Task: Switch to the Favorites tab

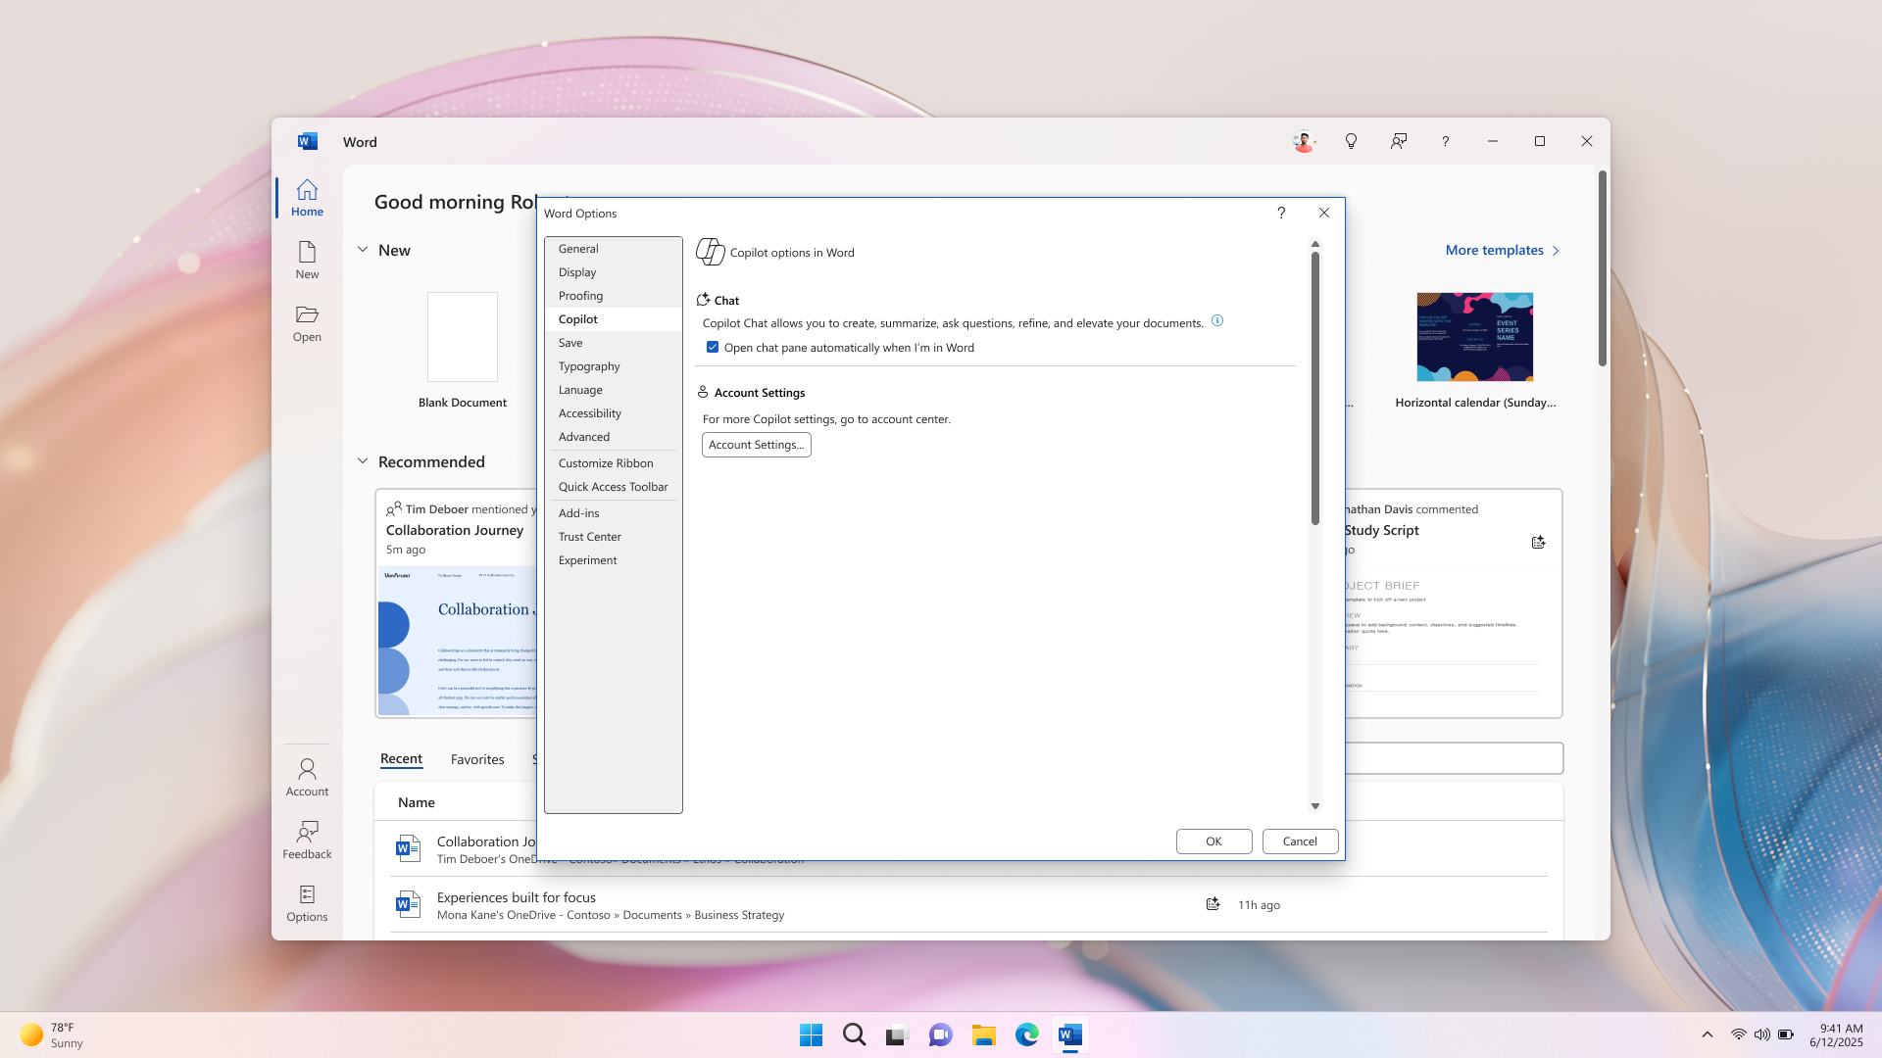Action: point(477,759)
